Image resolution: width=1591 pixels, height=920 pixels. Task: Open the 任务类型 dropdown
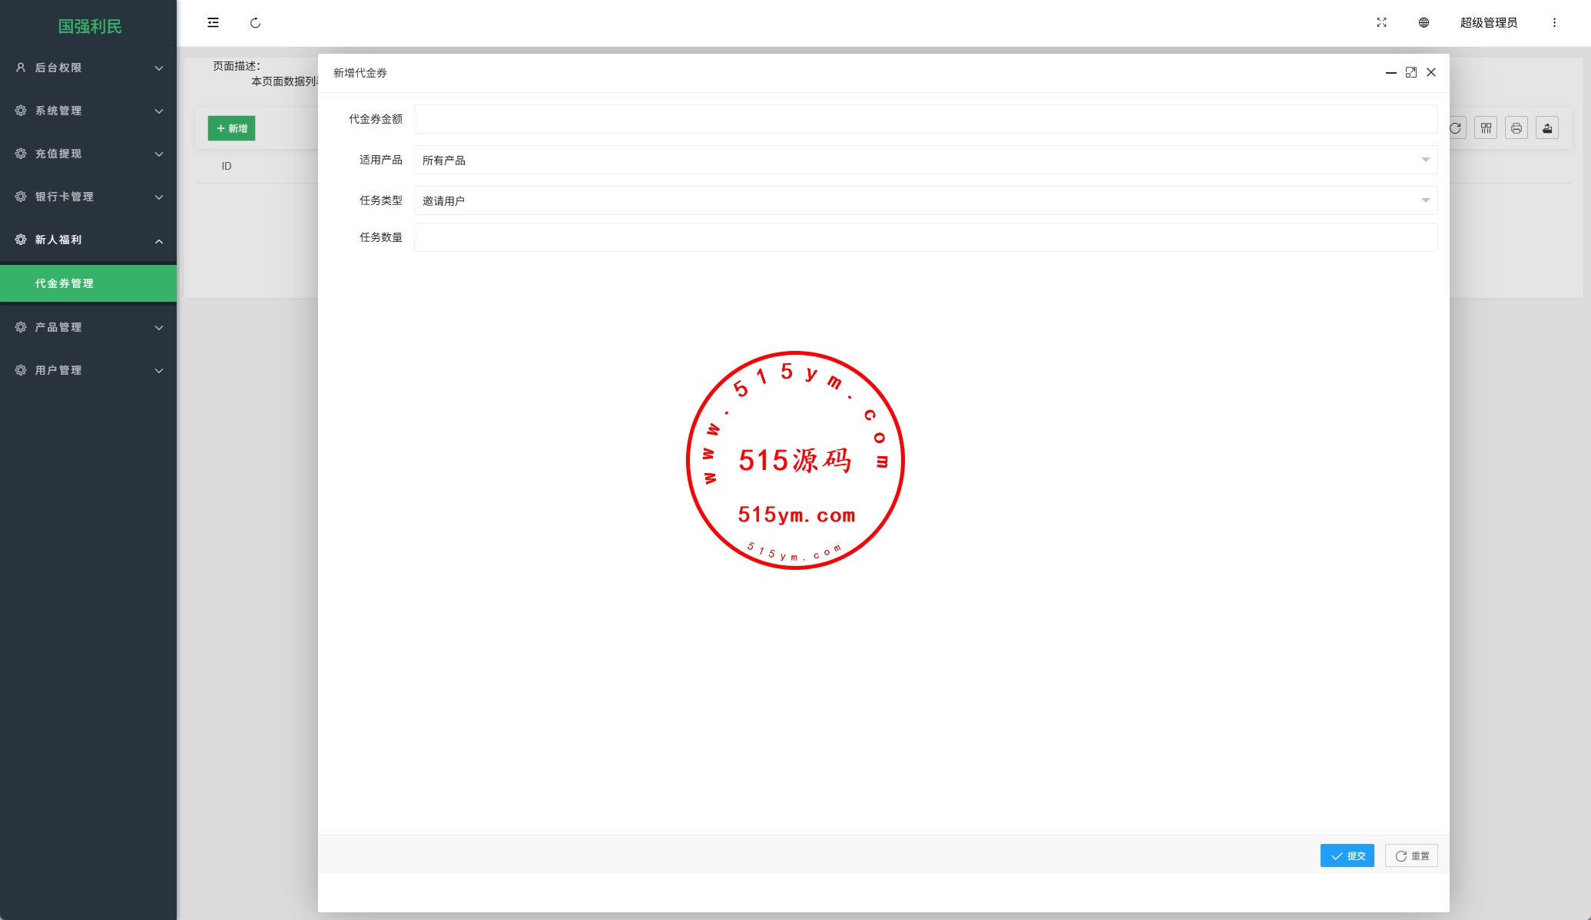pyautogui.click(x=925, y=200)
